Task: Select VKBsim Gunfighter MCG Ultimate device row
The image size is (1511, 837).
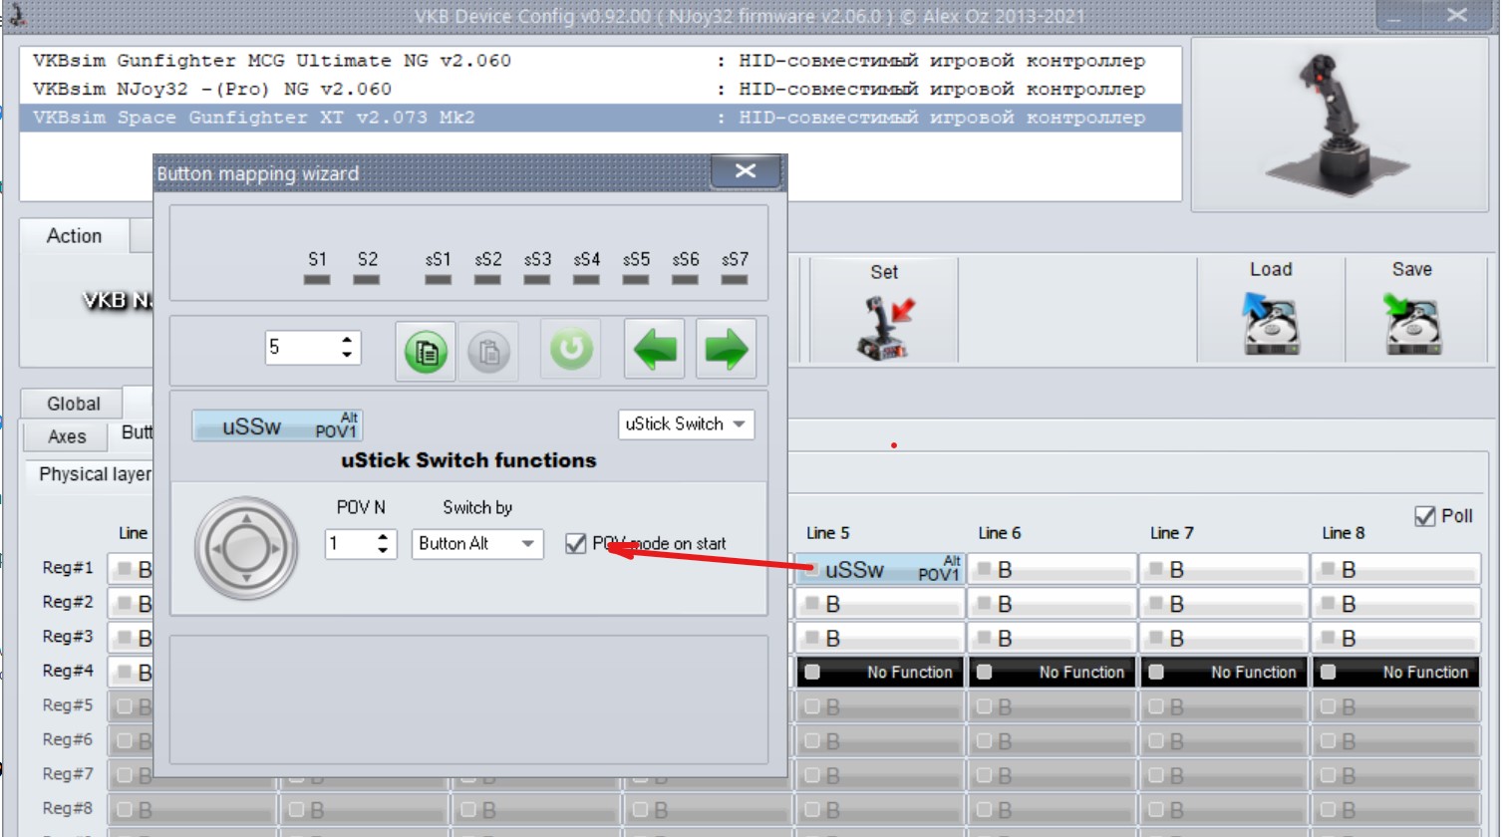Action: pyautogui.click(x=600, y=61)
